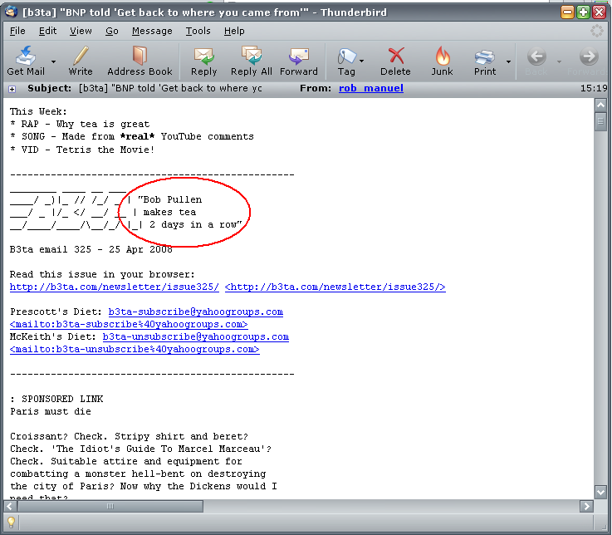Click the text 'B3ta email 325 - 25 Apr 2008'

[x=91, y=249]
